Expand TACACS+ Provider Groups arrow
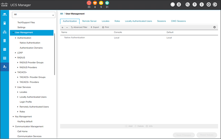The width and height of the screenshot is (221, 139). [18, 77]
